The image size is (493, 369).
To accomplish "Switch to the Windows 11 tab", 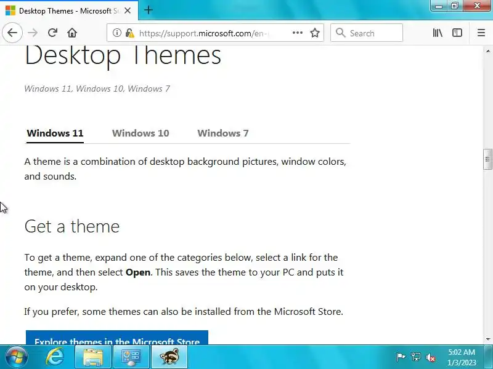I will pyautogui.click(x=55, y=133).
